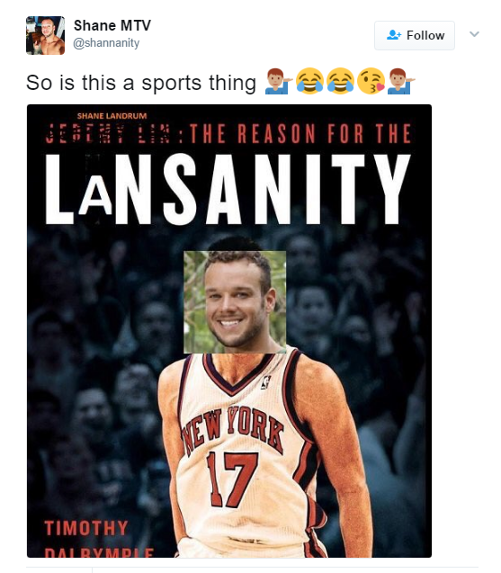This screenshot has height=573, width=501.
Task: Click the obscured JEREMY LIN text
Action: [x=108, y=133]
